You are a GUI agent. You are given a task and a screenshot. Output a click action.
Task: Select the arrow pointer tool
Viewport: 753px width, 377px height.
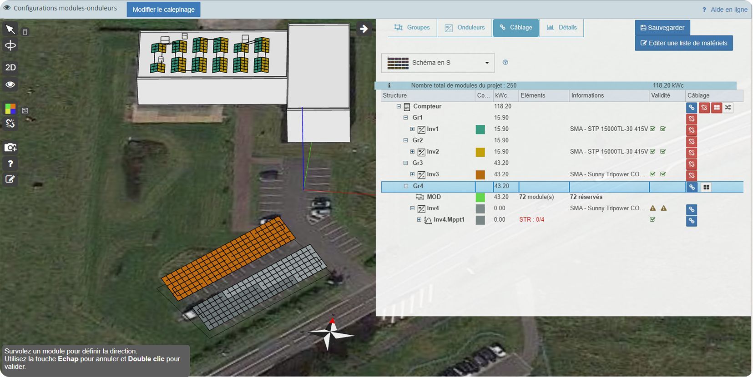(10, 30)
